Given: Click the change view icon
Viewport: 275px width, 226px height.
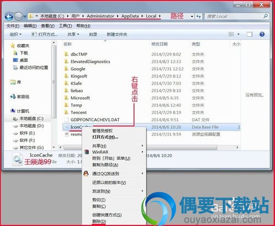Looking at the screenshot, I should (231, 34).
